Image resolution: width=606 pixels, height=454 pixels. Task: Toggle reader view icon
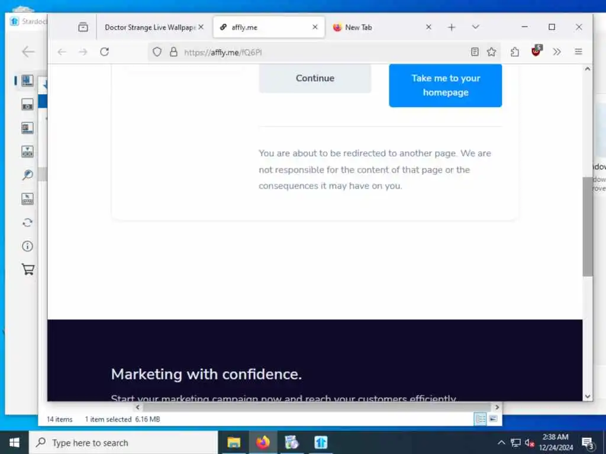(475, 52)
